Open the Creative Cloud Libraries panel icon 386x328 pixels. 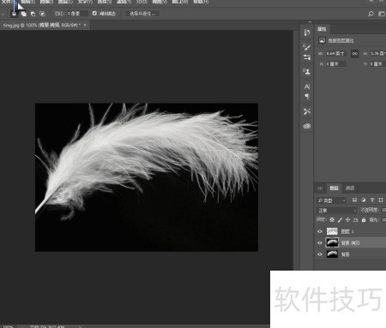tap(307, 126)
